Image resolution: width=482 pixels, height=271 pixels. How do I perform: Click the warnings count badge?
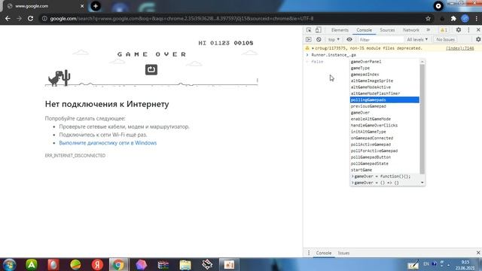pyautogui.click(x=444, y=30)
